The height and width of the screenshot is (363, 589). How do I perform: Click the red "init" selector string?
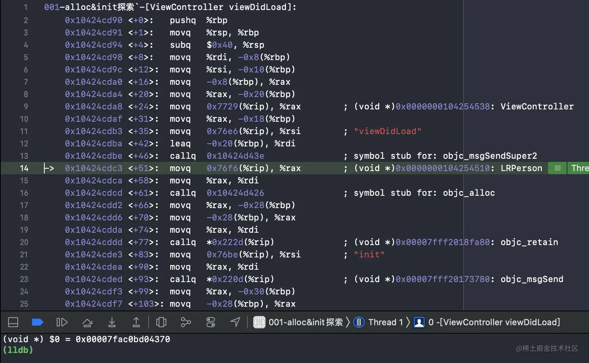[369, 254]
